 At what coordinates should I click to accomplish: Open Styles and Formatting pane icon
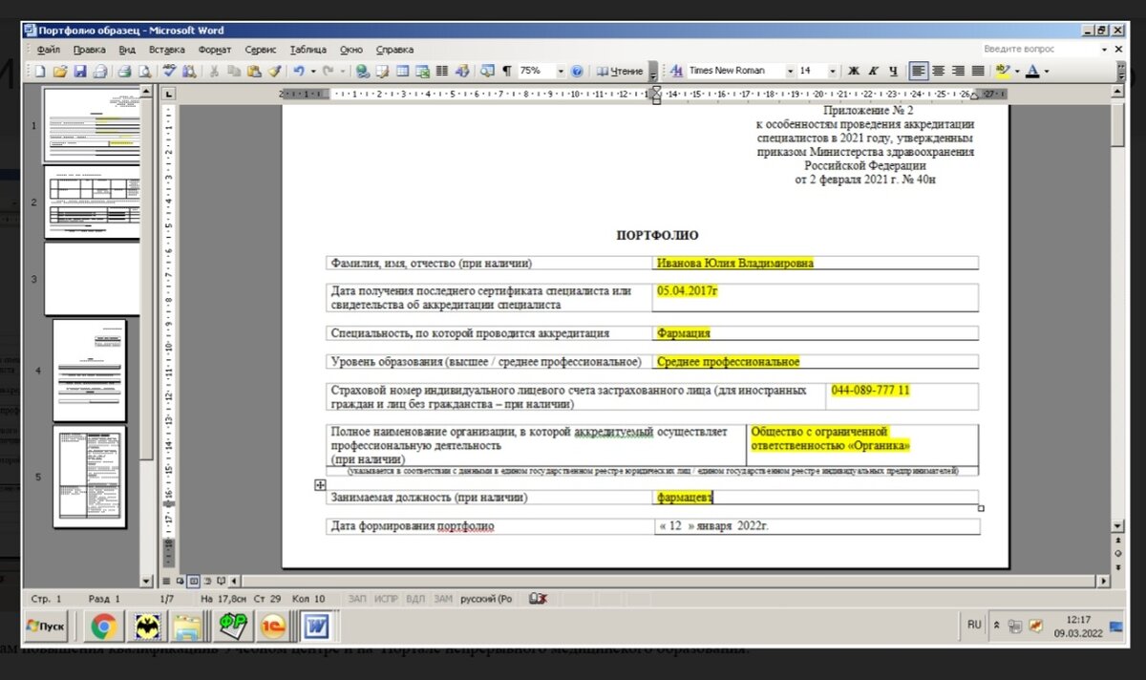pos(676,71)
